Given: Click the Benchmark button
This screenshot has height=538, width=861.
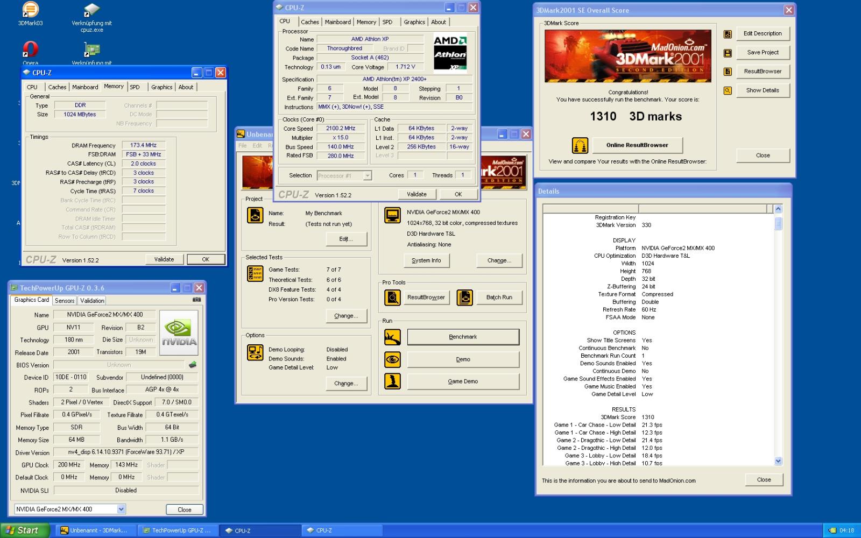Looking at the screenshot, I should pyautogui.click(x=463, y=337).
